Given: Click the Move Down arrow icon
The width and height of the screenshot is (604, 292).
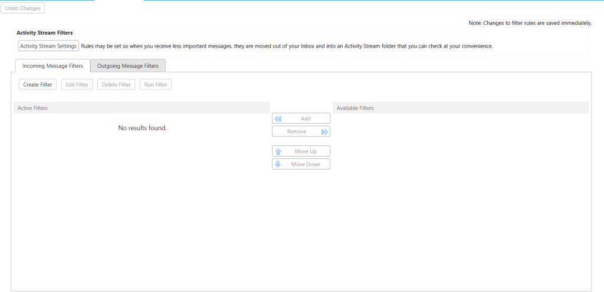Looking at the screenshot, I should 278,164.
